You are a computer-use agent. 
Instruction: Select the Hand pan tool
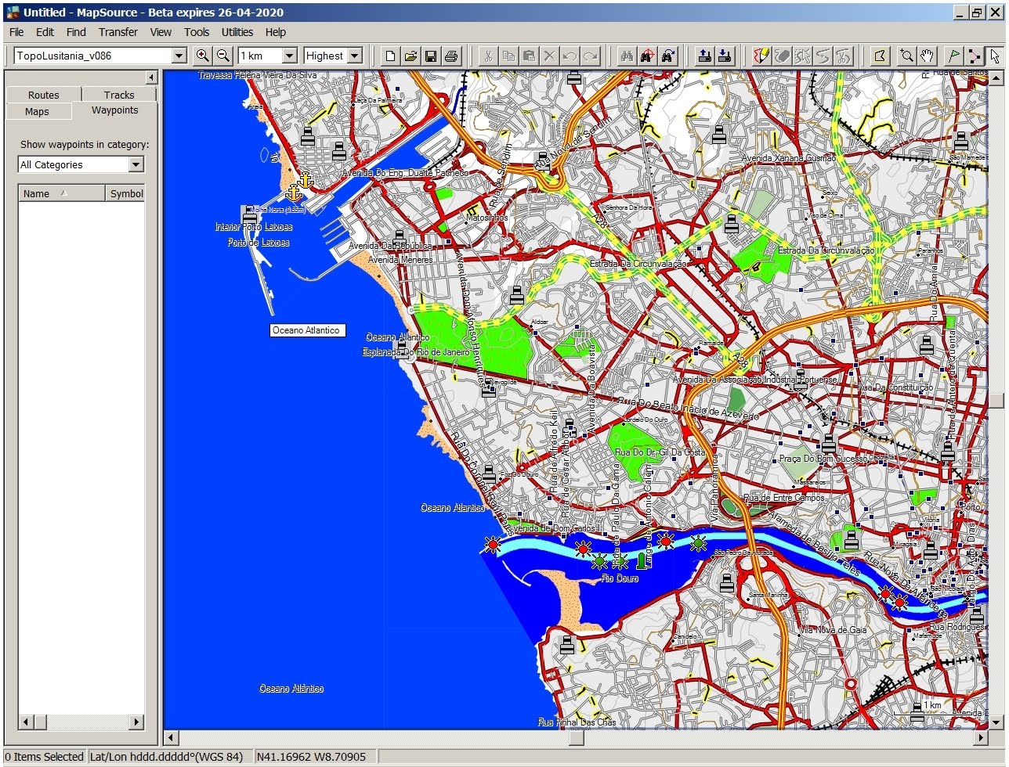point(927,56)
